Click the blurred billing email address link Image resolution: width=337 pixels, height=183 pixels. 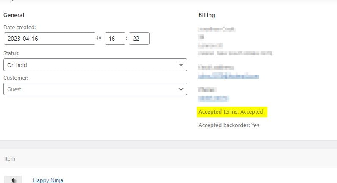tap(228, 76)
